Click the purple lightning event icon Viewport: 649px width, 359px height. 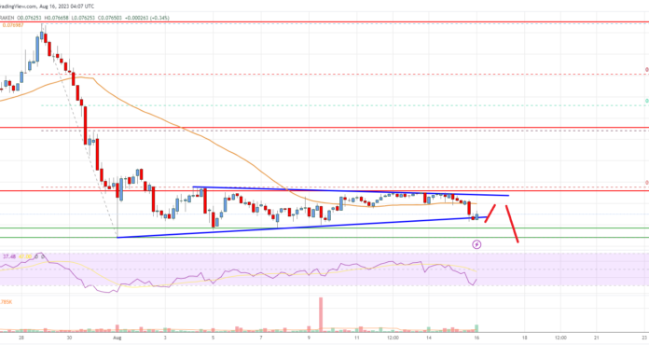click(x=476, y=244)
